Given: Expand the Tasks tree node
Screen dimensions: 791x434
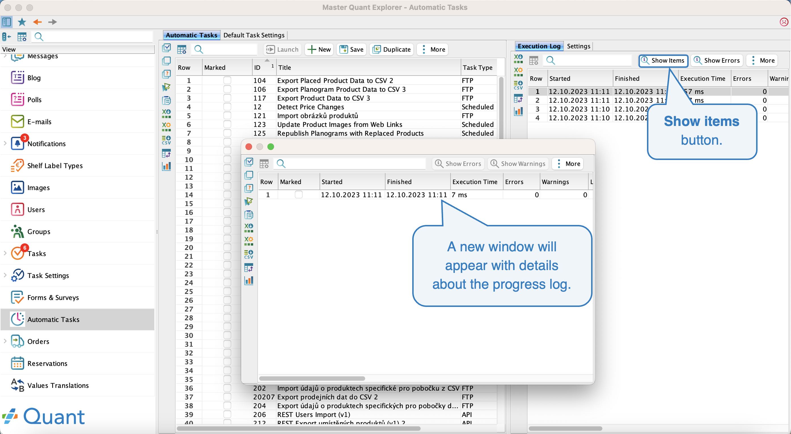Looking at the screenshot, I should [x=5, y=253].
